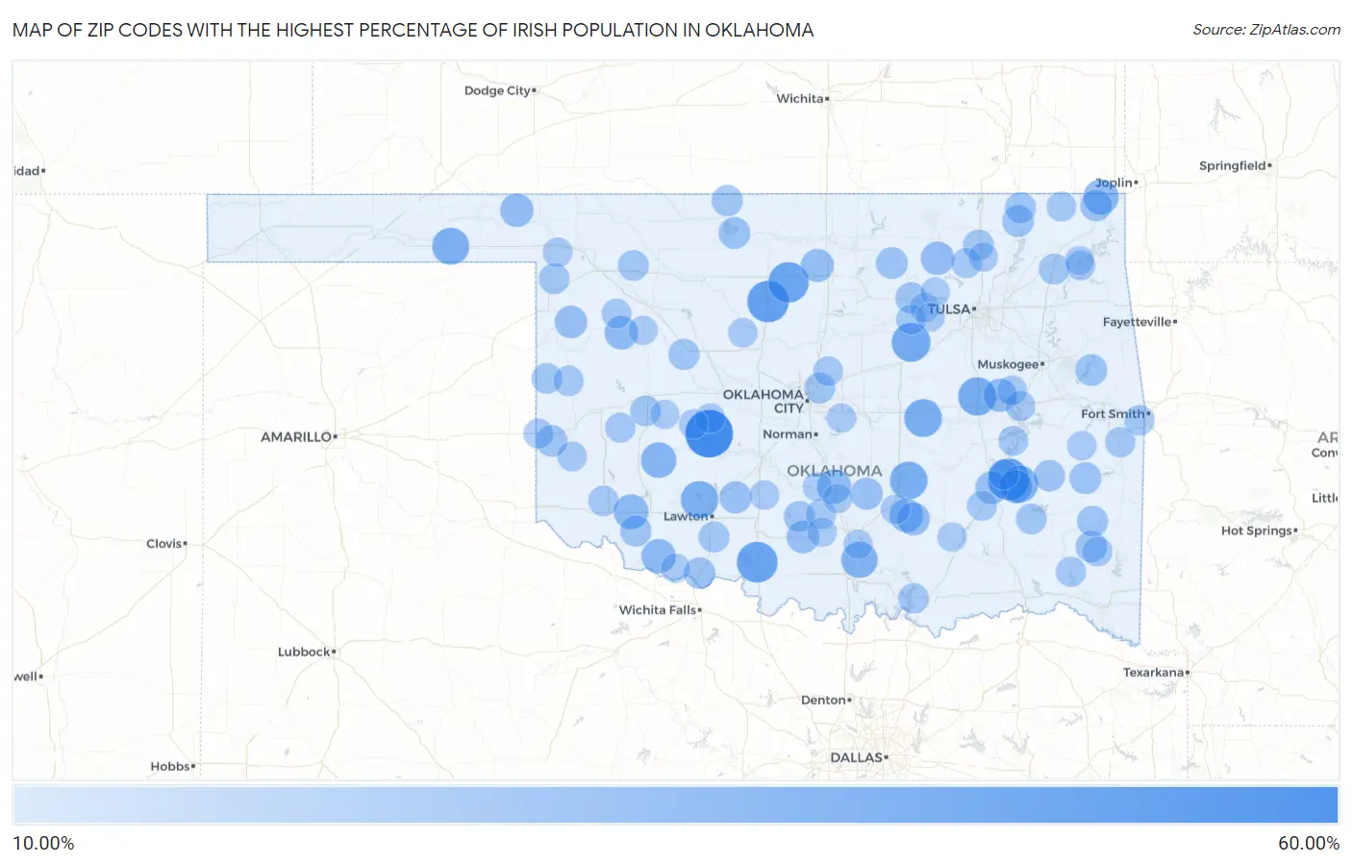Viewport: 1352px width, 864px height.
Task: Click the Hot Springs city label
Action: click(x=1257, y=531)
